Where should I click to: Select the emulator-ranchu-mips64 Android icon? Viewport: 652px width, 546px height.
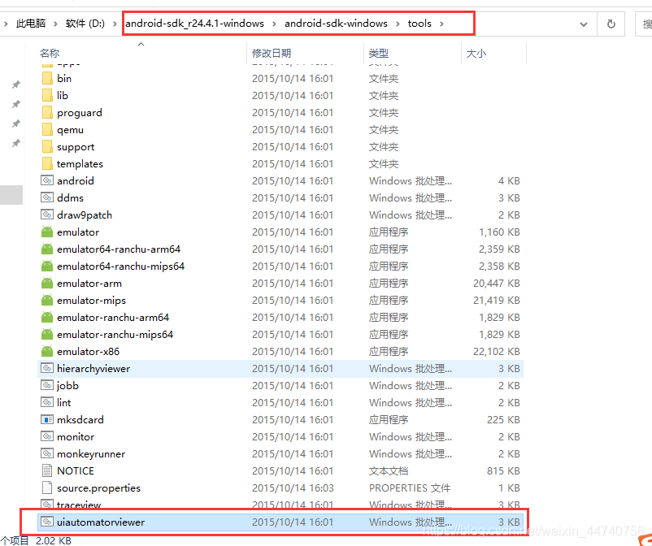47,334
